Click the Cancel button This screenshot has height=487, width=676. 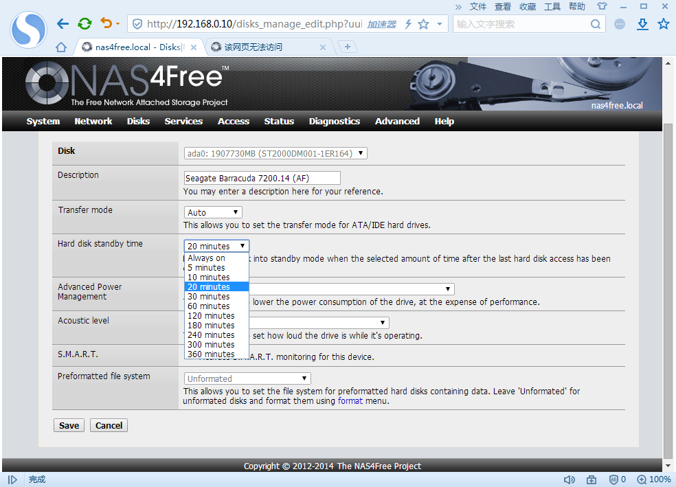(109, 425)
